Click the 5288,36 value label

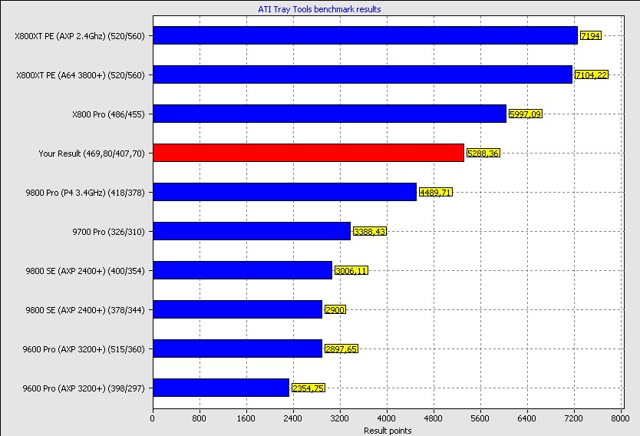point(483,153)
